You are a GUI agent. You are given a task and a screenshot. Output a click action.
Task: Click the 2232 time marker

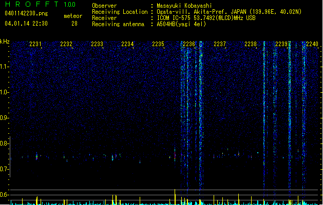click(66, 44)
